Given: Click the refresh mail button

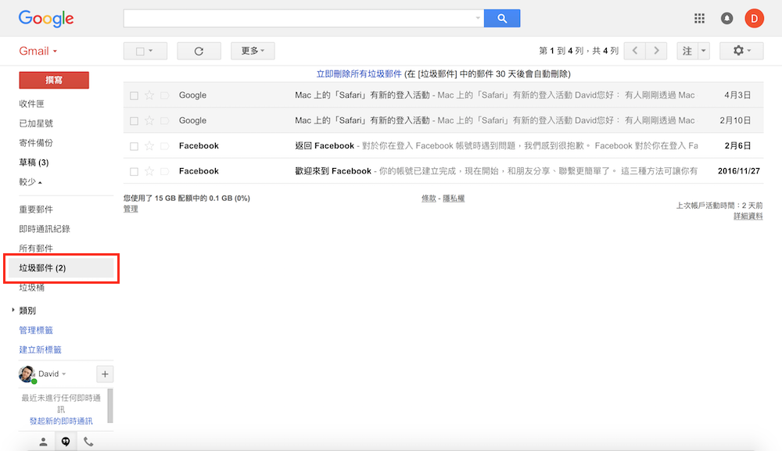Looking at the screenshot, I should click(199, 51).
